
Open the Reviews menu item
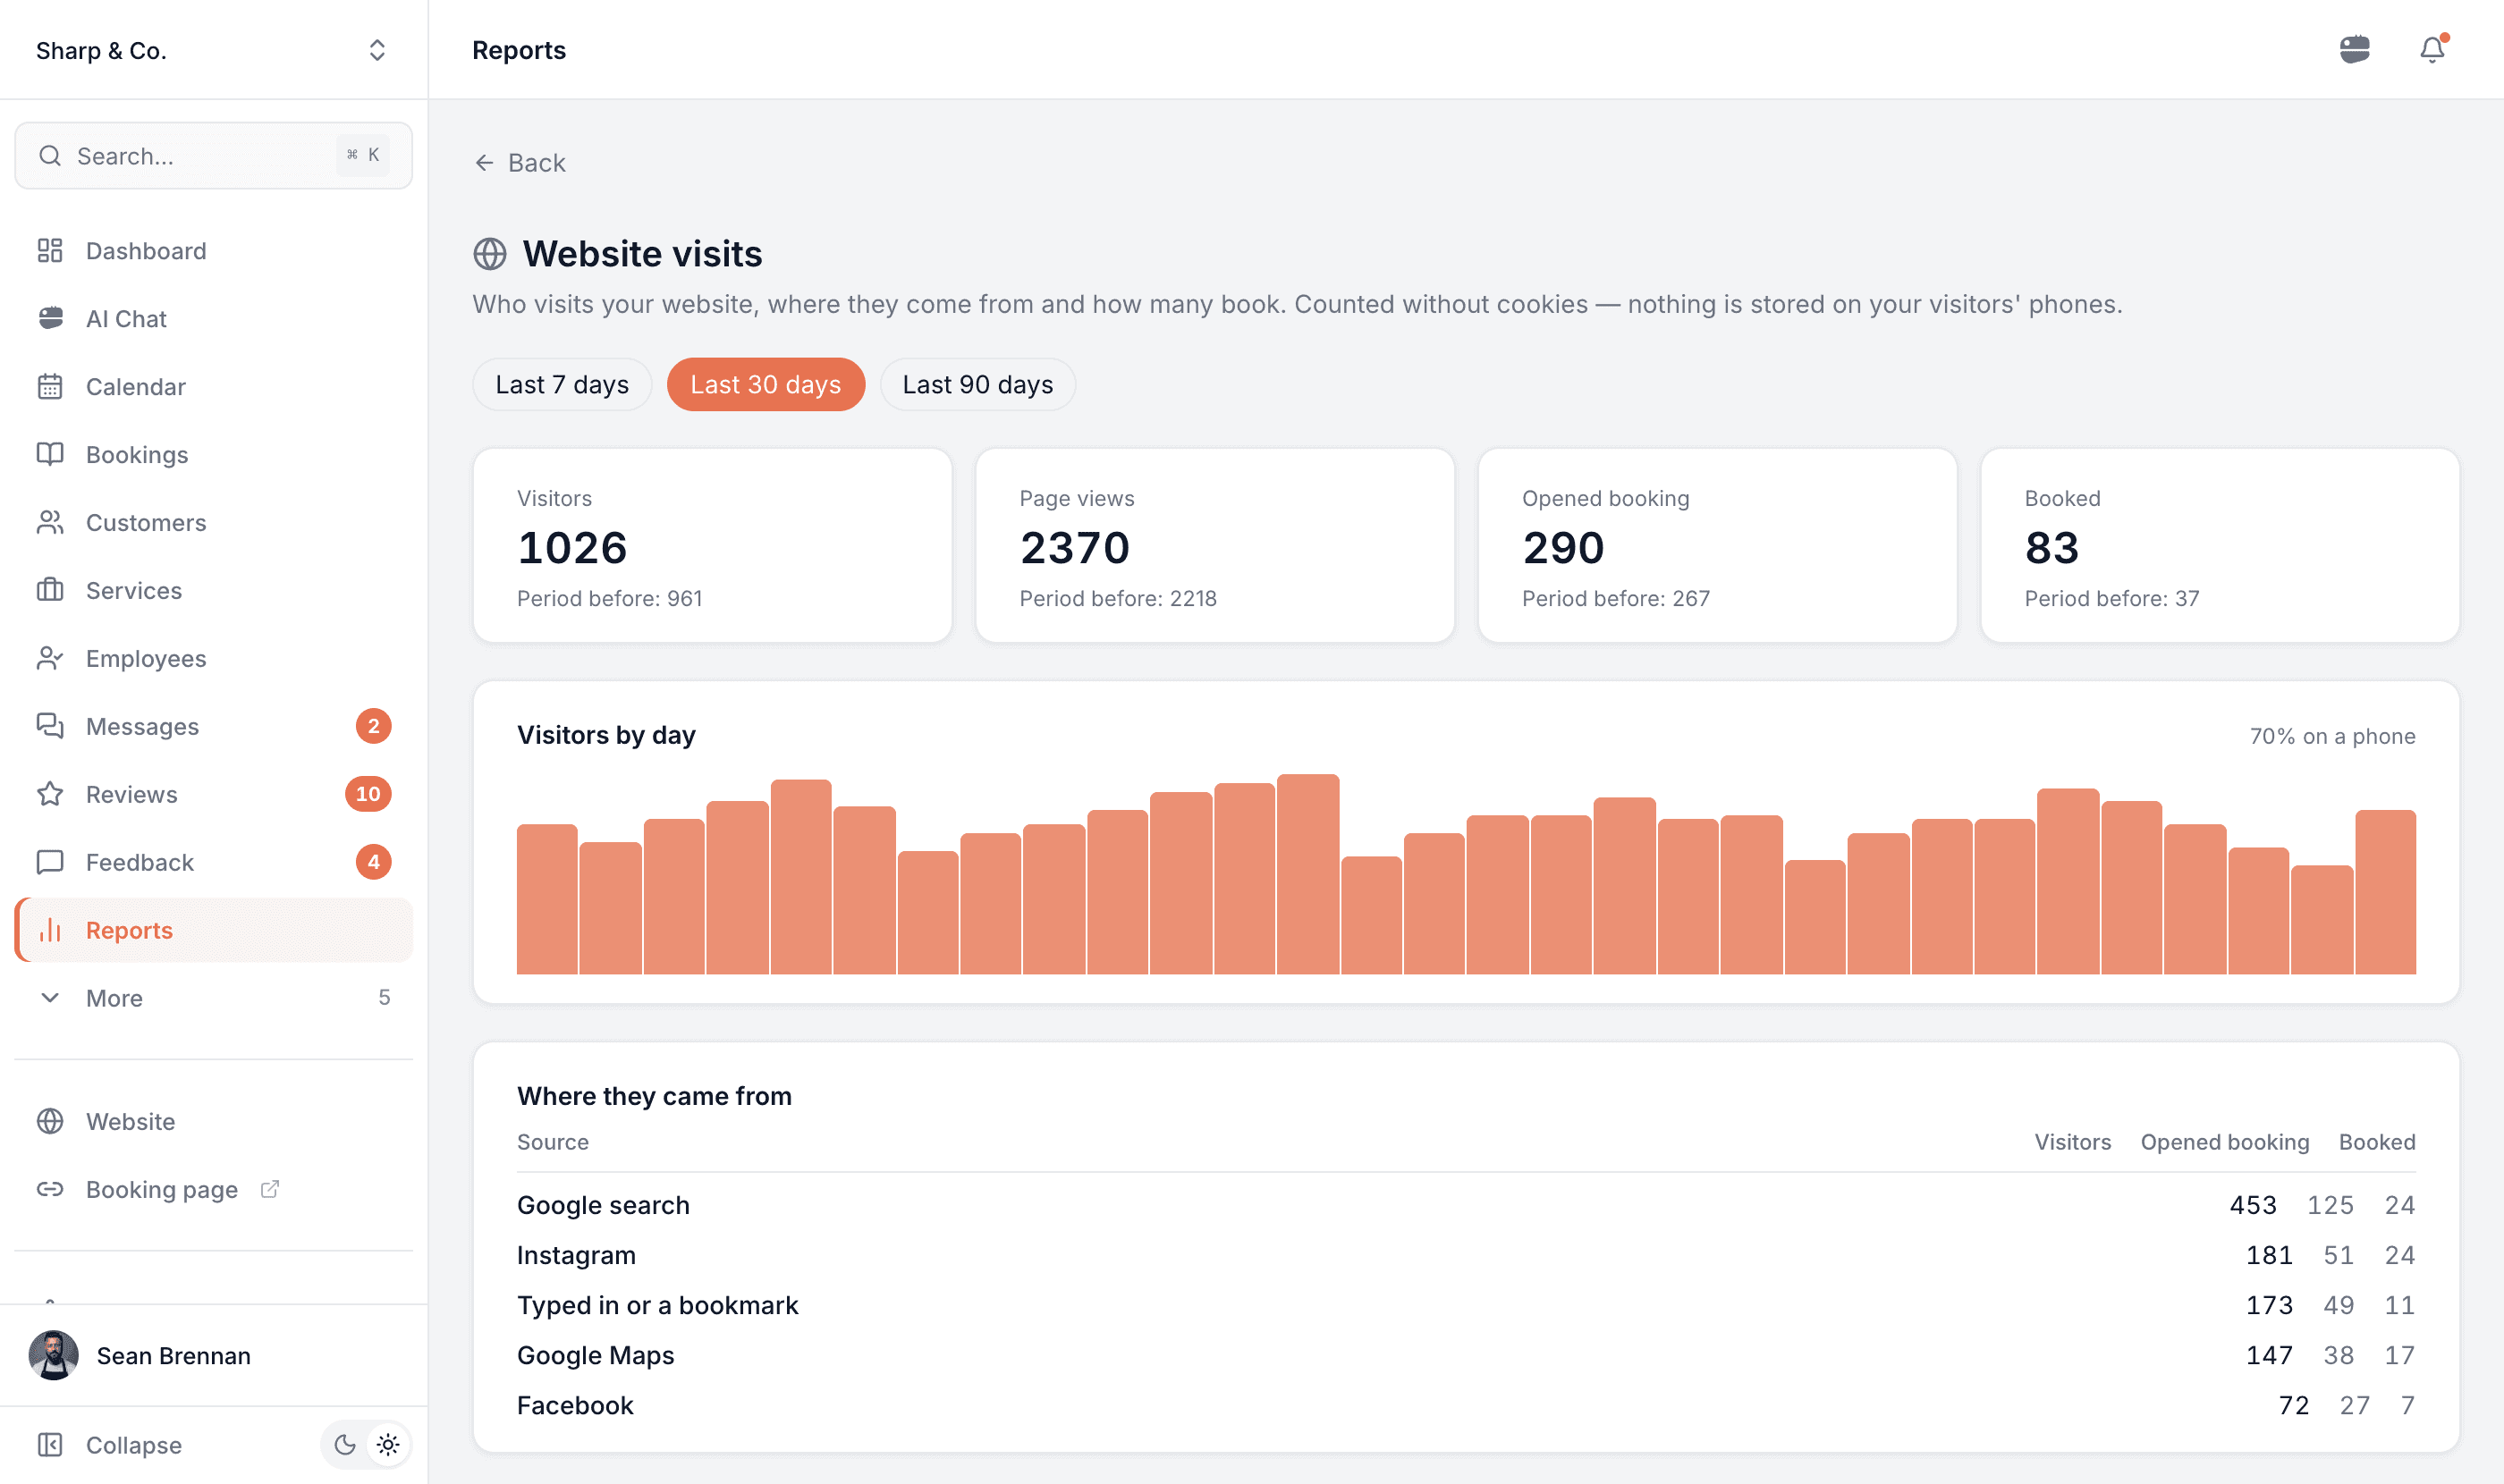[213, 795]
